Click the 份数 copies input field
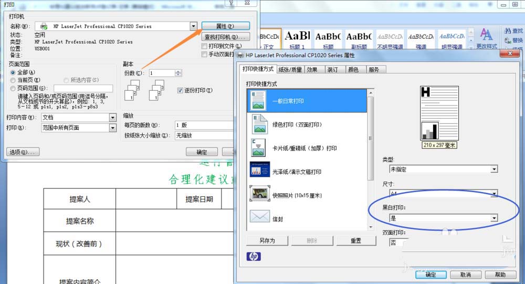Screen dimensions: 525x284 [162, 73]
